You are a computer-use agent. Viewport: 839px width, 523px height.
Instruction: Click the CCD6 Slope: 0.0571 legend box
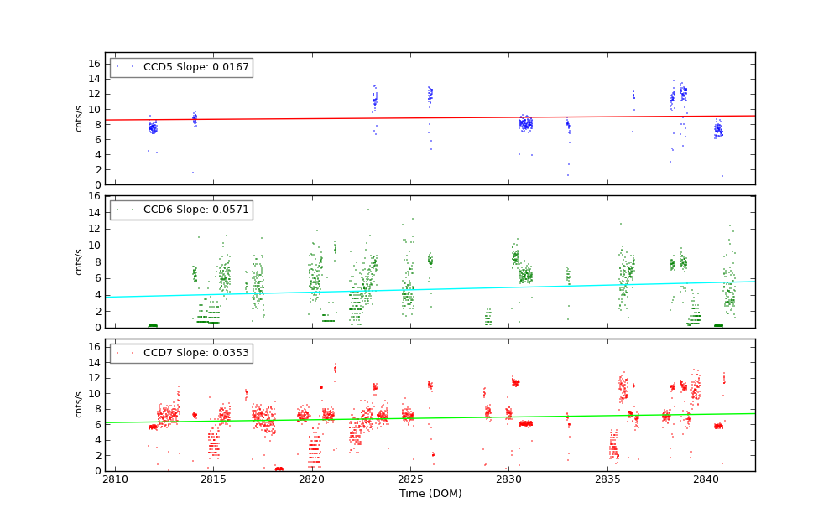pos(181,210)
